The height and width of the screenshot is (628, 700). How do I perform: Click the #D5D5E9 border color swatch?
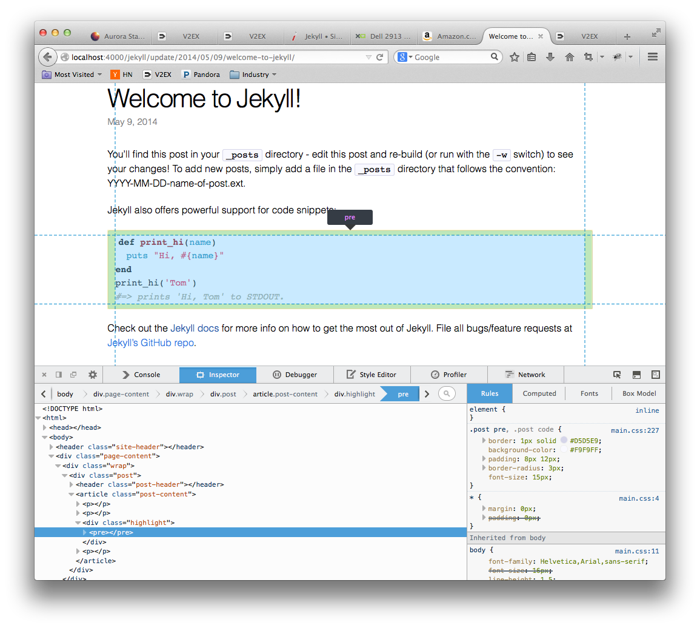point(564,440)
